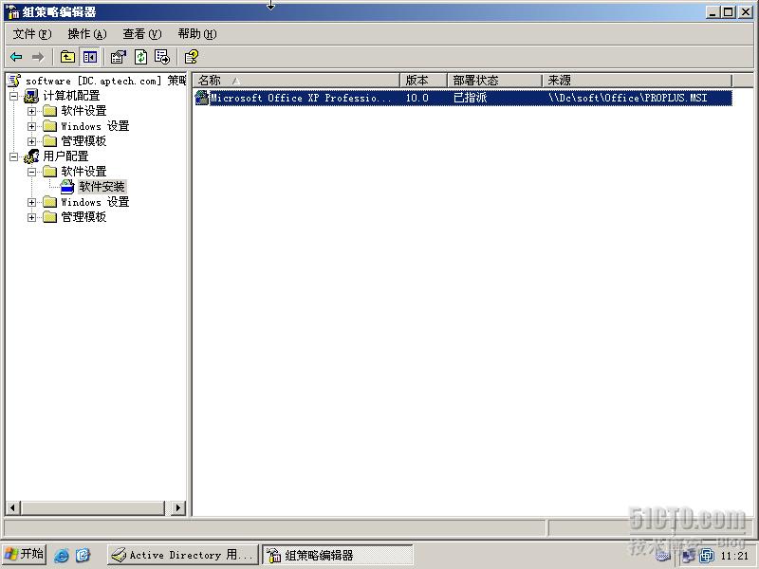Go back with the green left arrow
This screenshot has width=759, height=569.
pyautogui.click(x=16, y=57)
